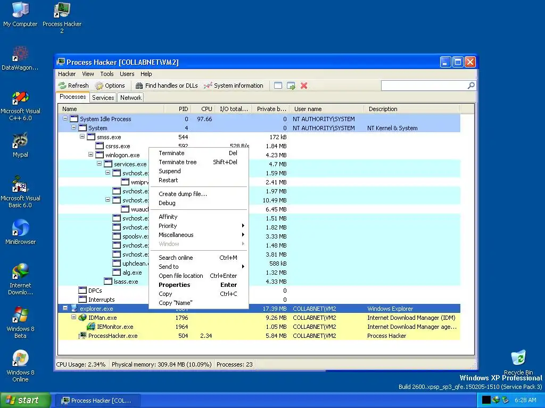The image size is (545, 408).
Task: Open Windows 8 Beta shortcut
Action: click(20, 322)
